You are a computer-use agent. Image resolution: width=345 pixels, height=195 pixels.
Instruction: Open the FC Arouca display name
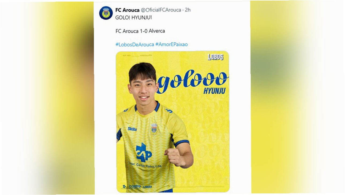tap(127, 10)
